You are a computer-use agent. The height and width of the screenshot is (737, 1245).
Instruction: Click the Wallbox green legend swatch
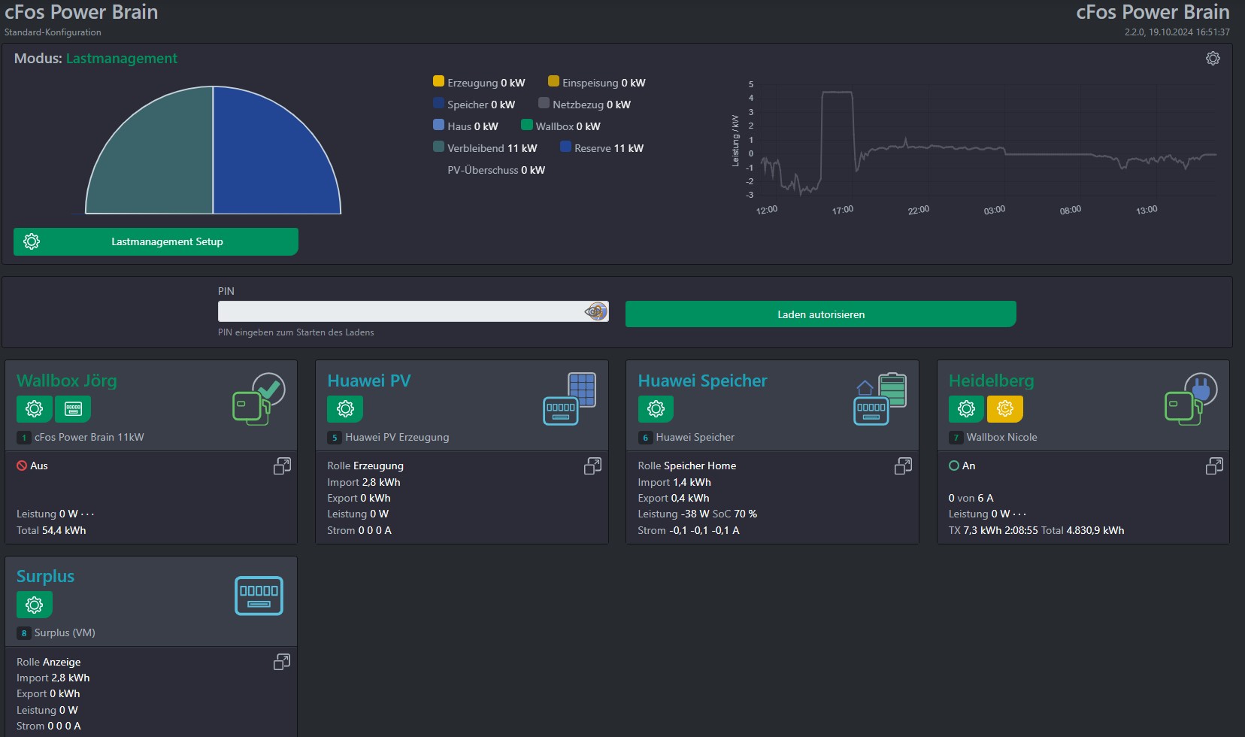[x=527, y=125]
